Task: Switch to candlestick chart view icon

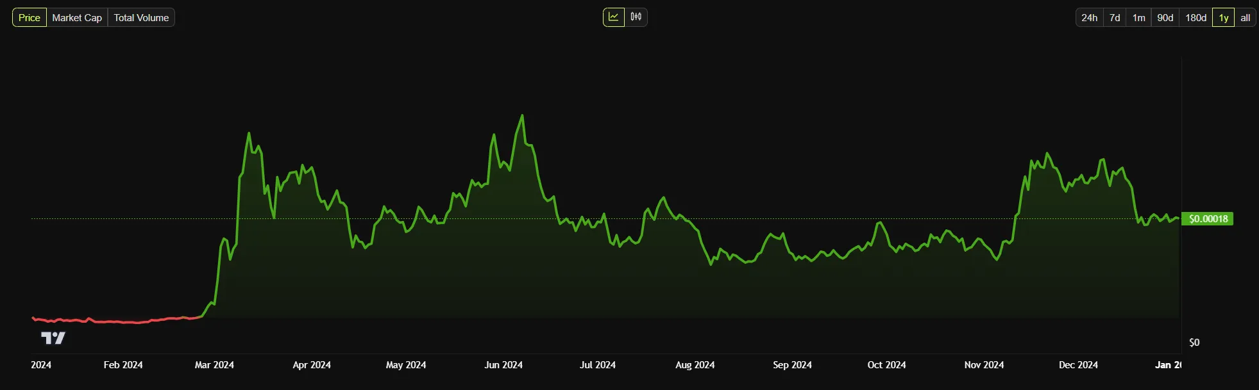Action: coord(636,17)
